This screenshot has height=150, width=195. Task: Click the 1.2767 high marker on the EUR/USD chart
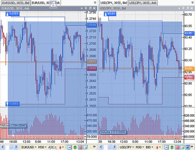(13, 14)
